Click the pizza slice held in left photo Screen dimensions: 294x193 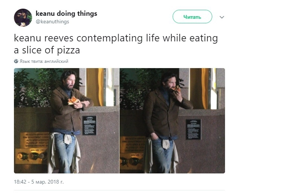[x=73, y=100]
